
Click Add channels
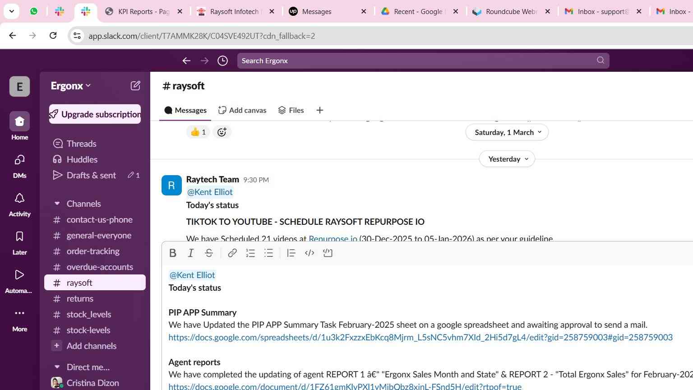tap(91, 346)
